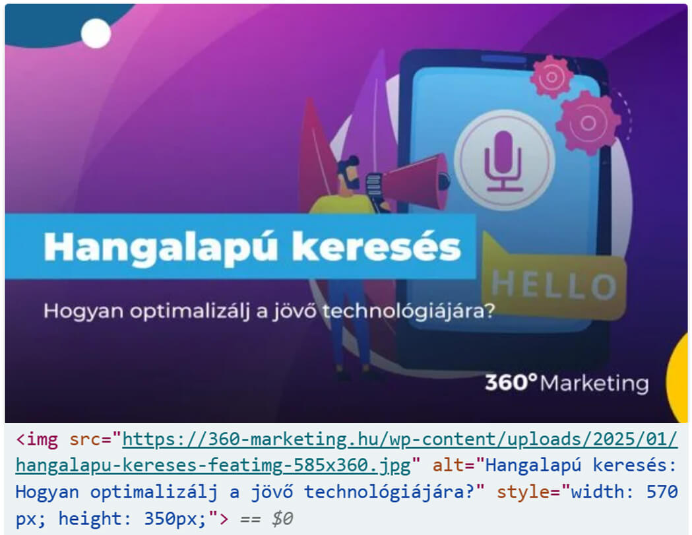692x535 pixels.
Task: Select the alt attribute name
Action: click(x=449, y=465)
